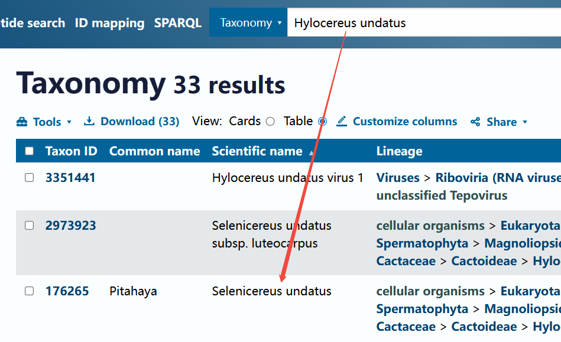Click the search field containing Hylocereus undatus
561x342 pixels.
424,22
